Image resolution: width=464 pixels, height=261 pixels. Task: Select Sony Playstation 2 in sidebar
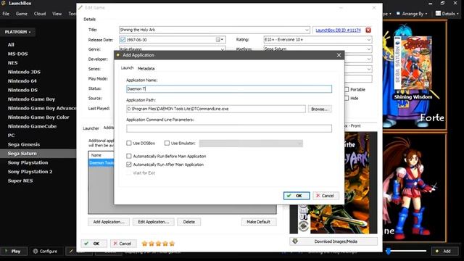pos(30,172)
